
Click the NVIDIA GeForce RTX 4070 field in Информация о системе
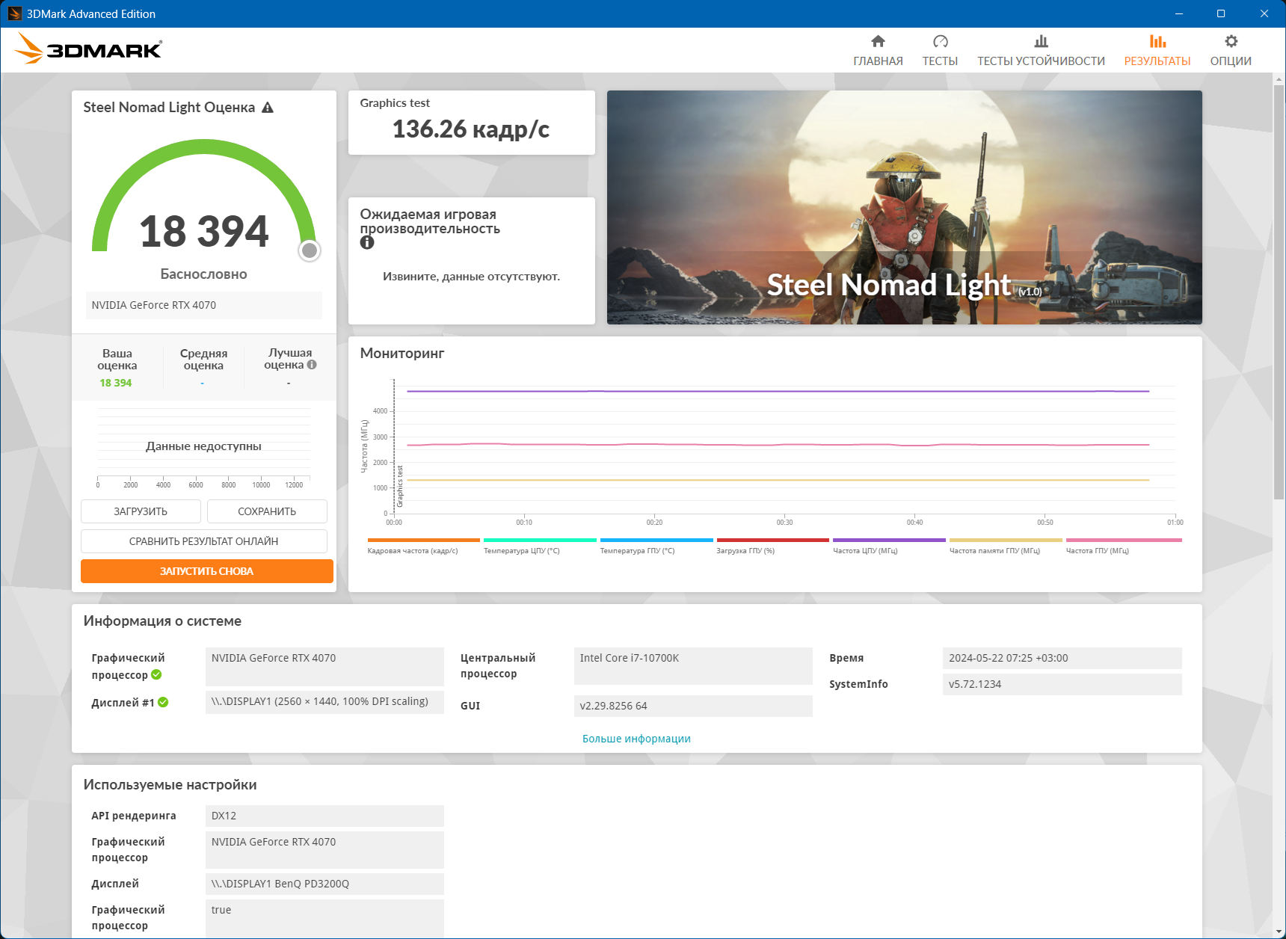[324, 666]
